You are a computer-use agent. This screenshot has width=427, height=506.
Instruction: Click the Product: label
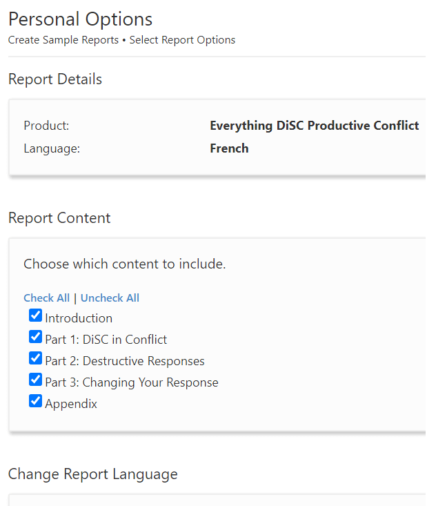click(46, 126)
